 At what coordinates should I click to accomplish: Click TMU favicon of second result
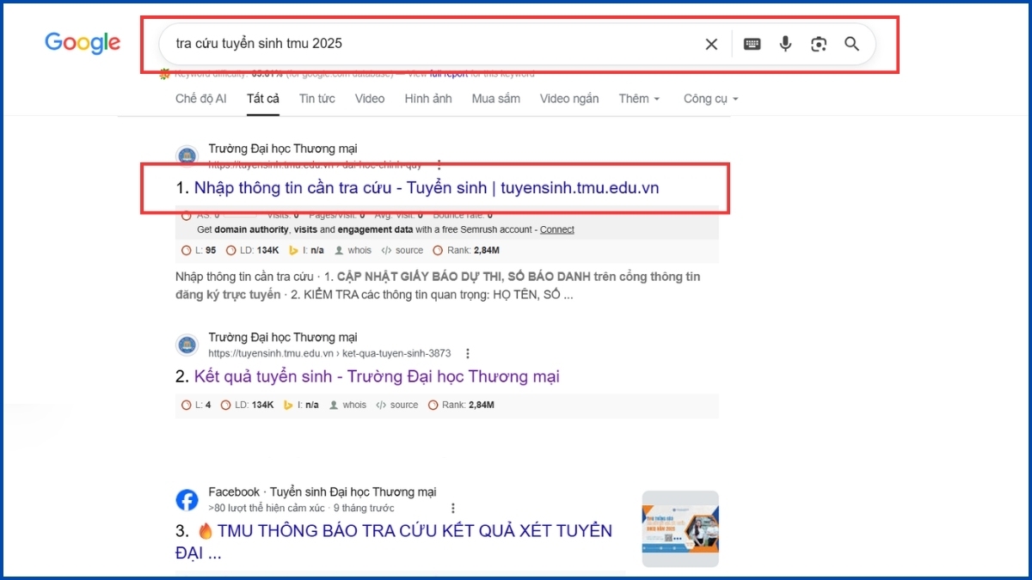[x=187, y=345]
